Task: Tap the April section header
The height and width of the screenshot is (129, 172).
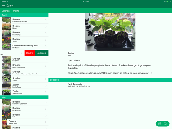Action: [24, 15]
